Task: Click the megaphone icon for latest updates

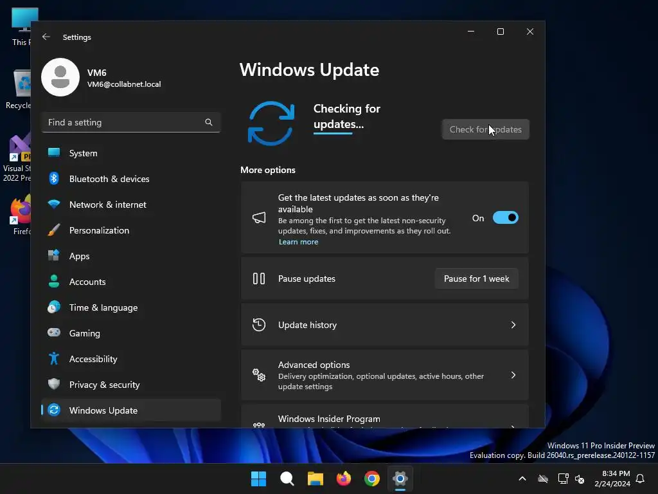Action: pos(259,217)
